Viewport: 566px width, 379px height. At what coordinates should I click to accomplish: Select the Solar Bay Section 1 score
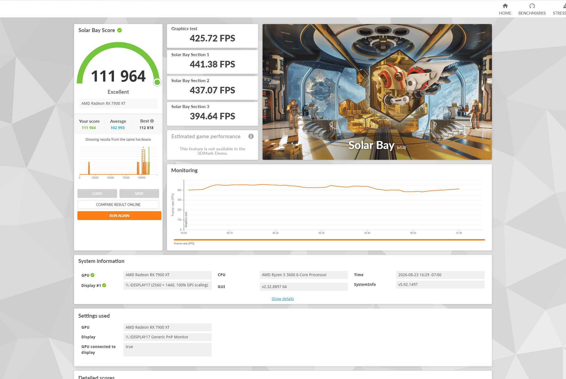pyautogui.click(x=213, y=62)
